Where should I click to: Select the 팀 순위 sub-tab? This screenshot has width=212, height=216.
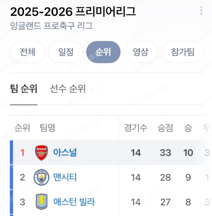[x=24, y=89]
